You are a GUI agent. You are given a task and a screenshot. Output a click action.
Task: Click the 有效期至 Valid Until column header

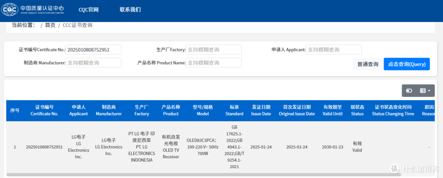click(x=333, y=110)
